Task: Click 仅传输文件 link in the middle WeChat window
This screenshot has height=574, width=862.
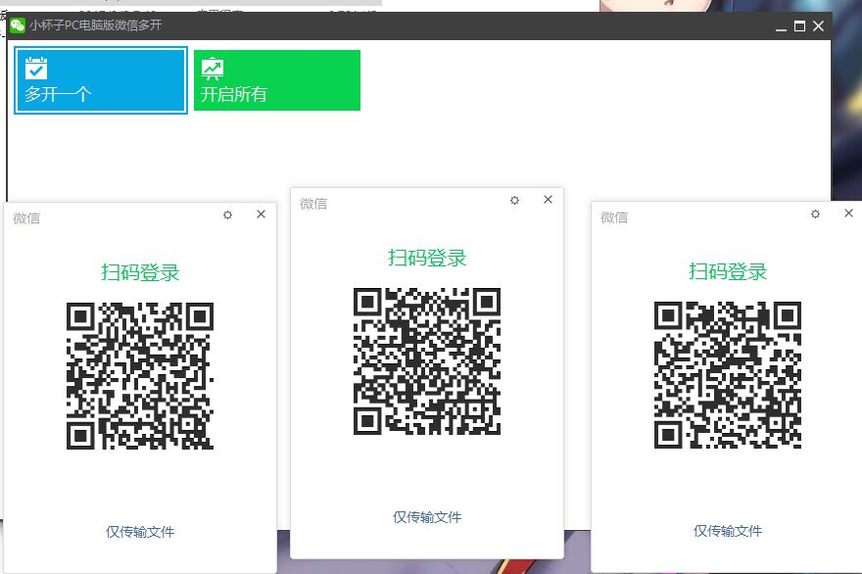Action: click(427, 517)
